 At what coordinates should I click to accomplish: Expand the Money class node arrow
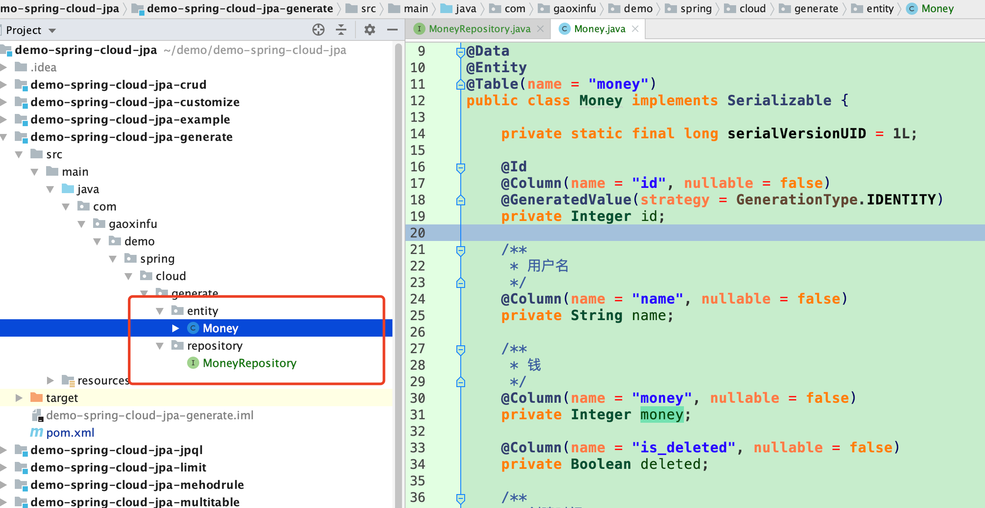[x=175, y=328]
